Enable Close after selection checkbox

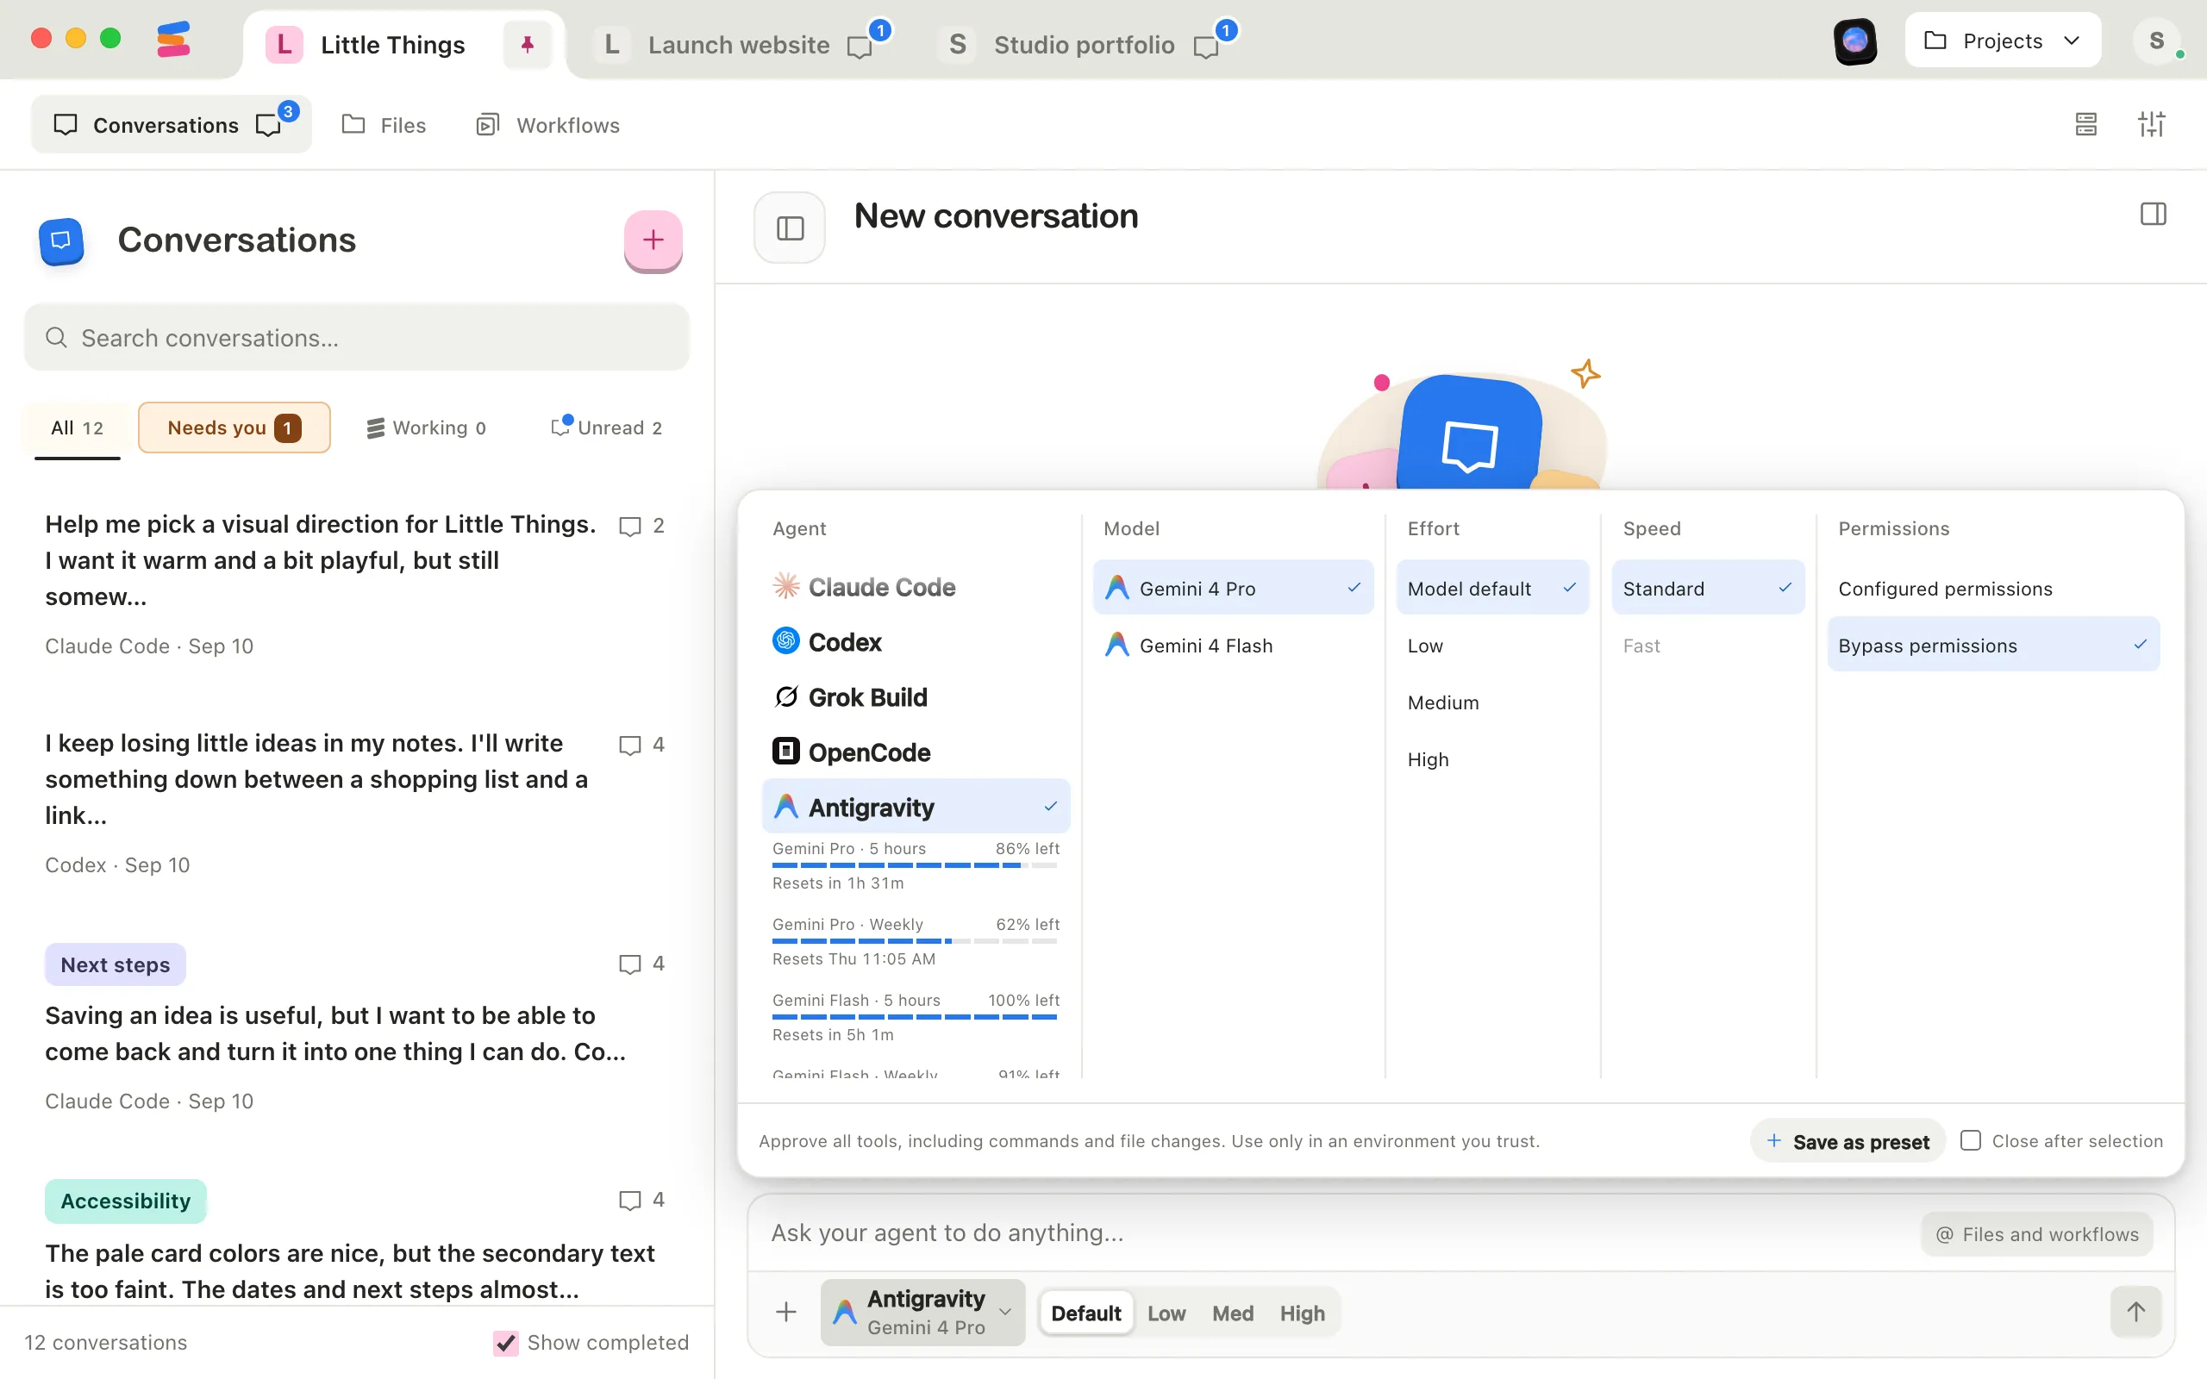(x=1971, y=1141)
